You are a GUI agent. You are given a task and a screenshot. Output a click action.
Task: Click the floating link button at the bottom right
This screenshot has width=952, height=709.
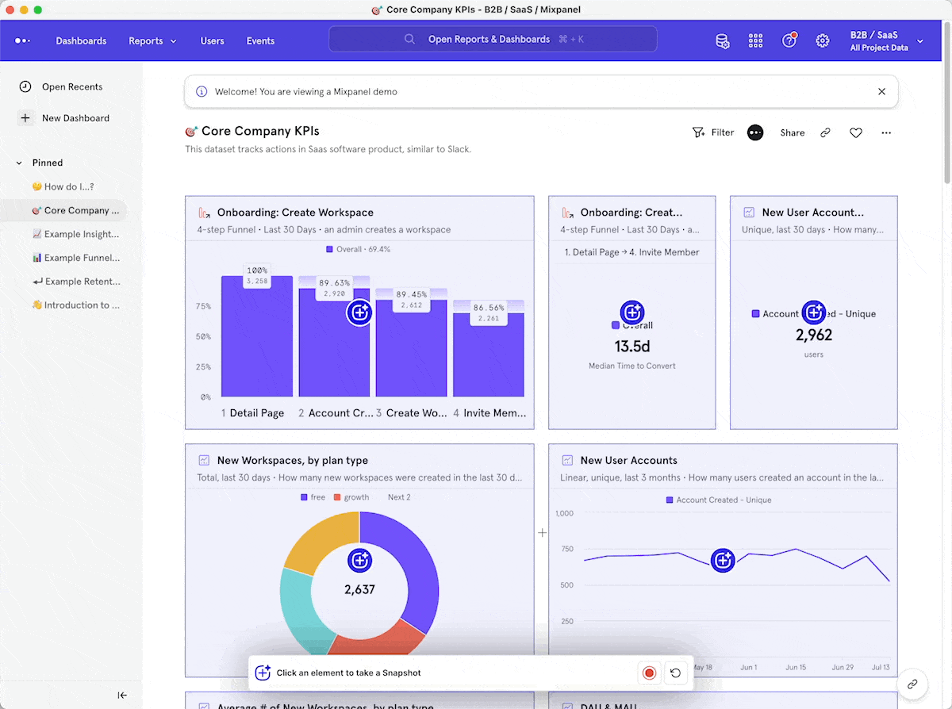coord(912,684)
